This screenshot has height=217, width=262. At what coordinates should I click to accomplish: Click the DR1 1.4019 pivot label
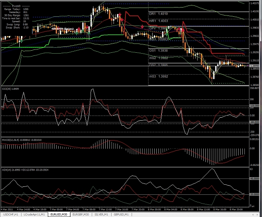158,14
